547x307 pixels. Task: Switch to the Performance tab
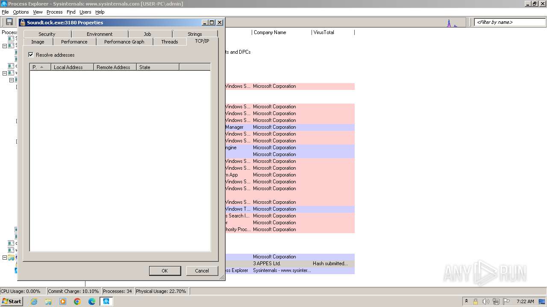click(x=74, y=42)
